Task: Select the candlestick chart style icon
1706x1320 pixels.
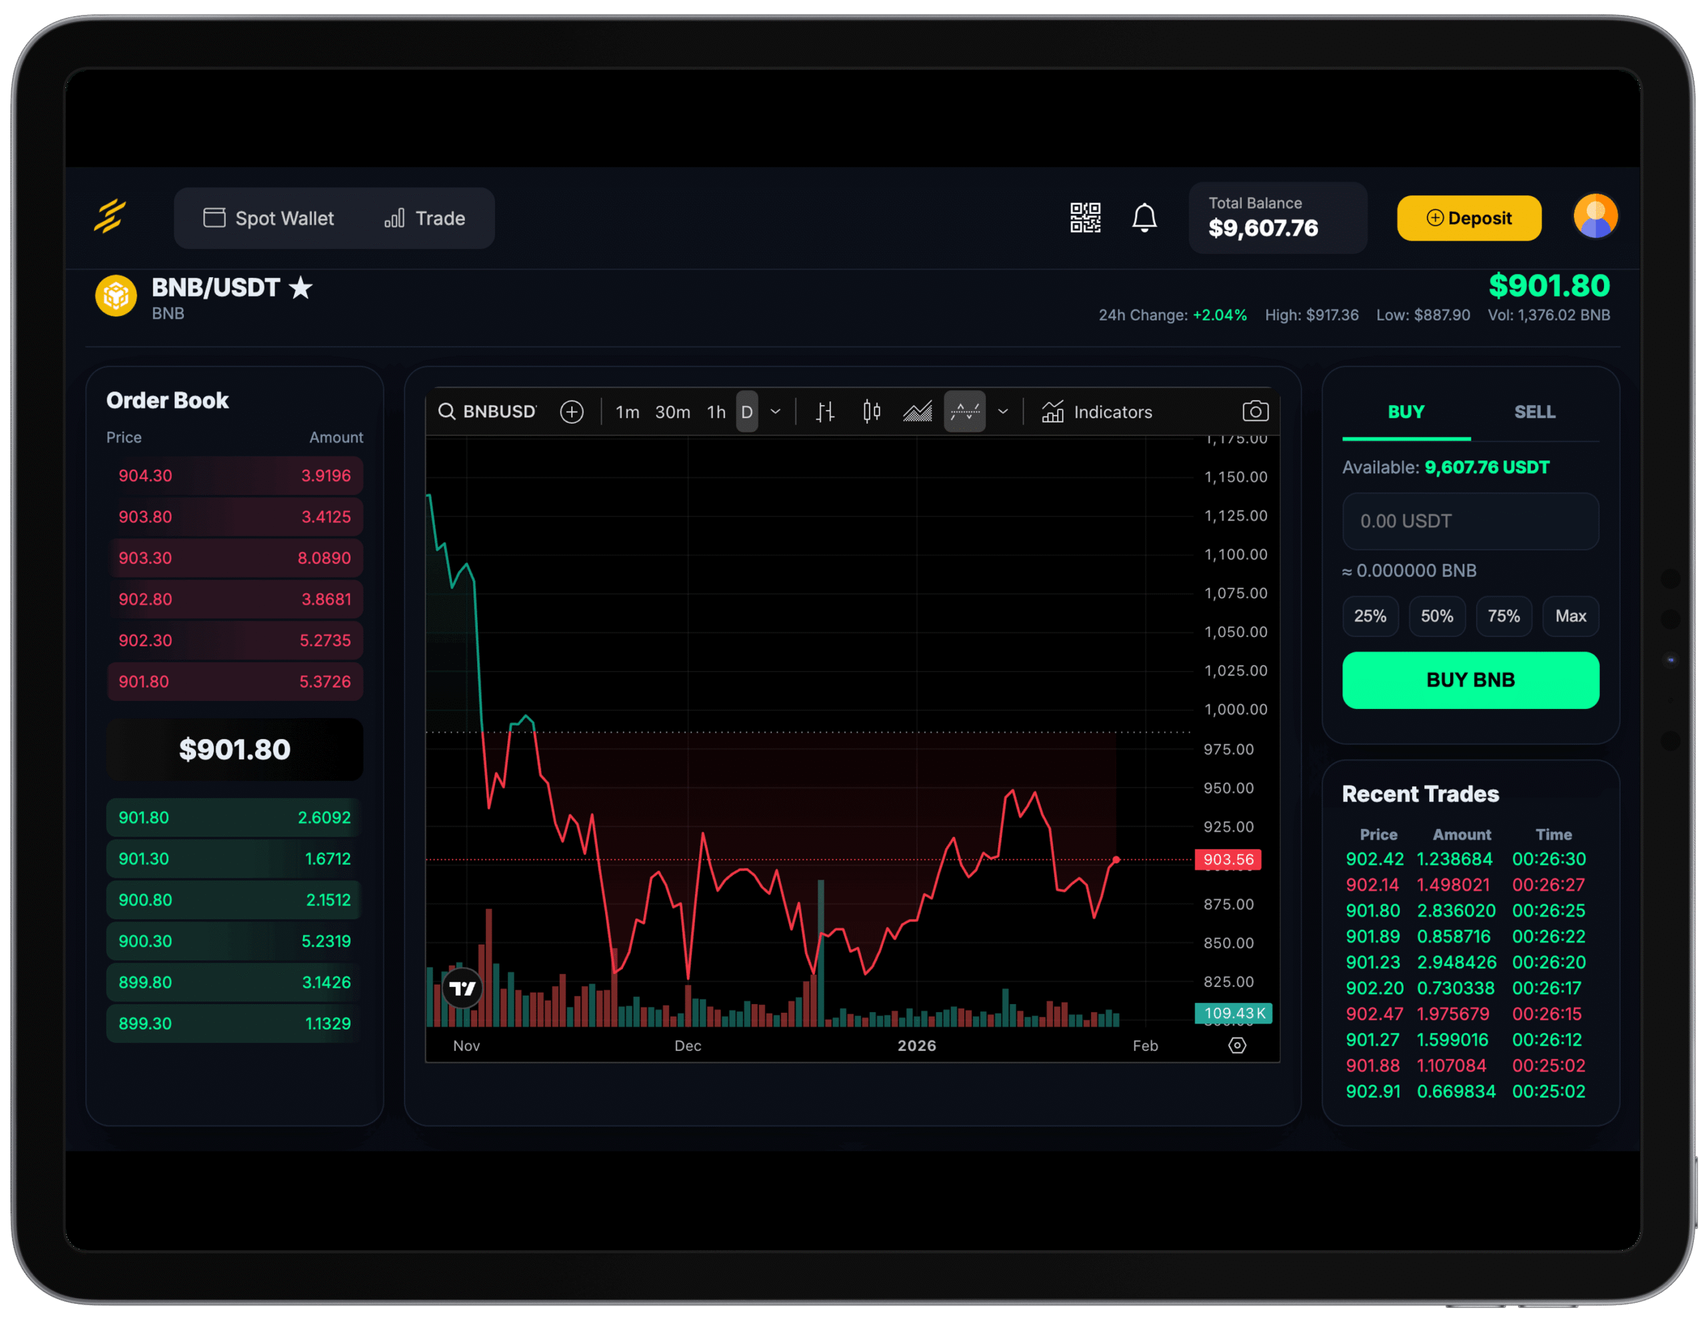Action: click(x=872, y=412)
